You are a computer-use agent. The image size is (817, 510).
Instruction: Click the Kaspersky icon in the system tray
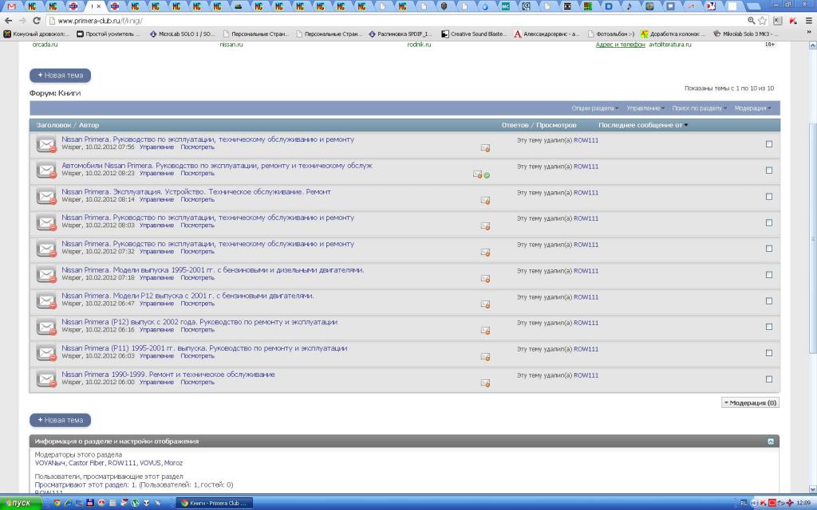[764, 504]
